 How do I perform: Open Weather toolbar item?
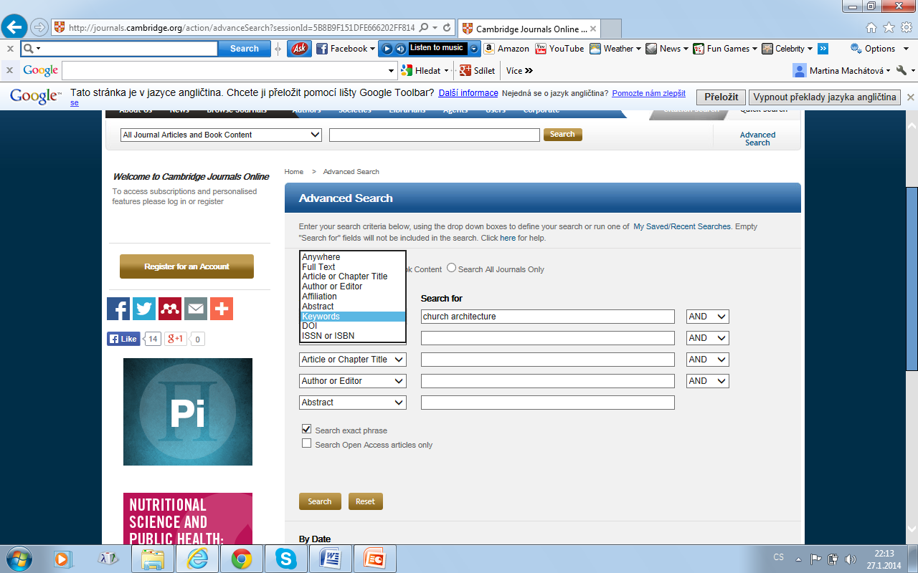point(616,49)
